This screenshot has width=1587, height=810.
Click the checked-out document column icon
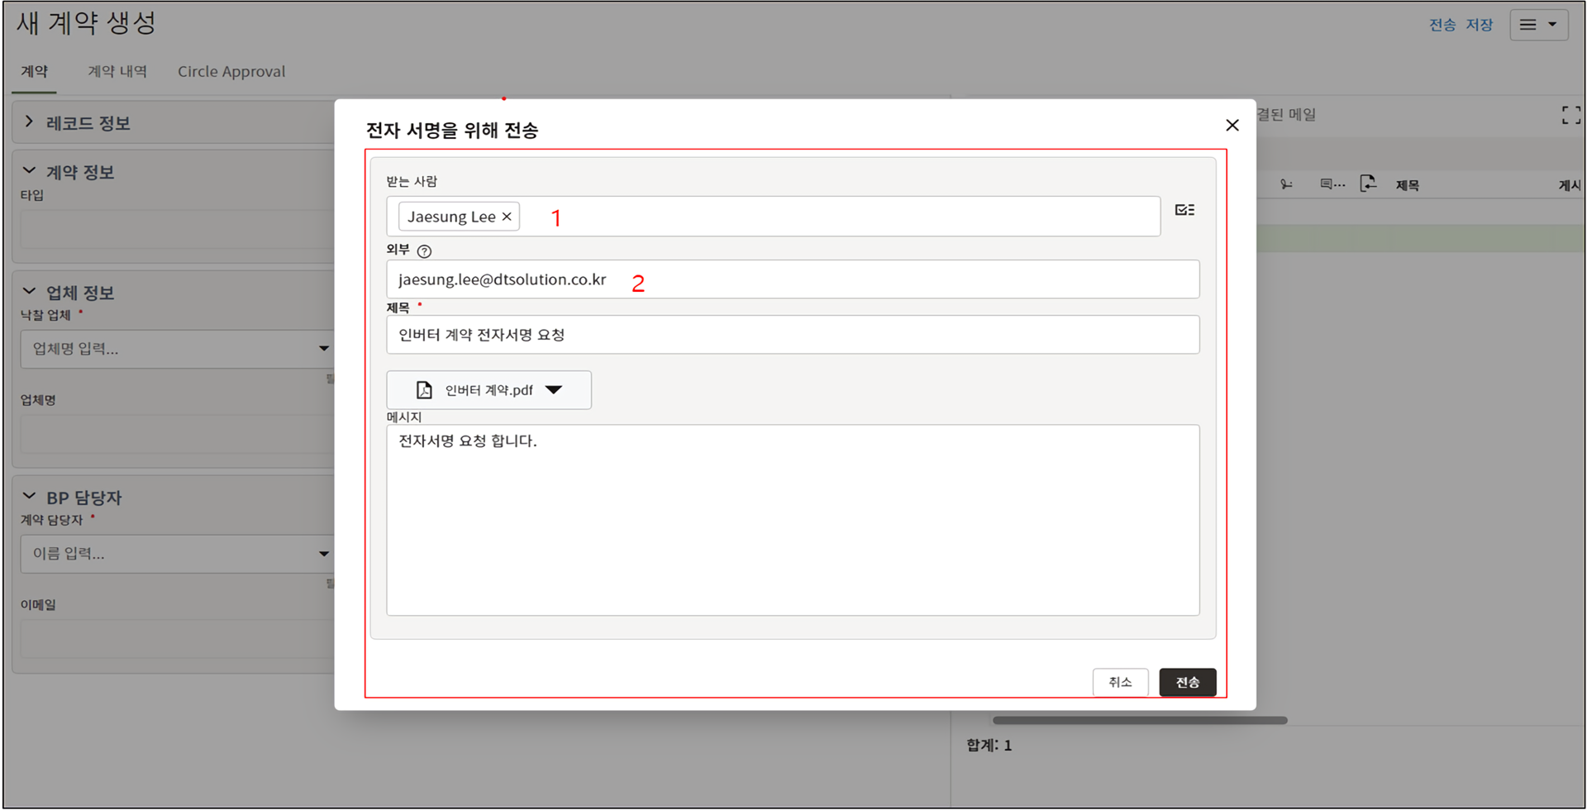tap(1368, 183)
